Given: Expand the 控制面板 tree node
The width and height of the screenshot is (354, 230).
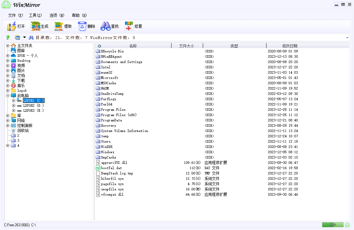Looking at the screenshot, I should pos(8,125).
